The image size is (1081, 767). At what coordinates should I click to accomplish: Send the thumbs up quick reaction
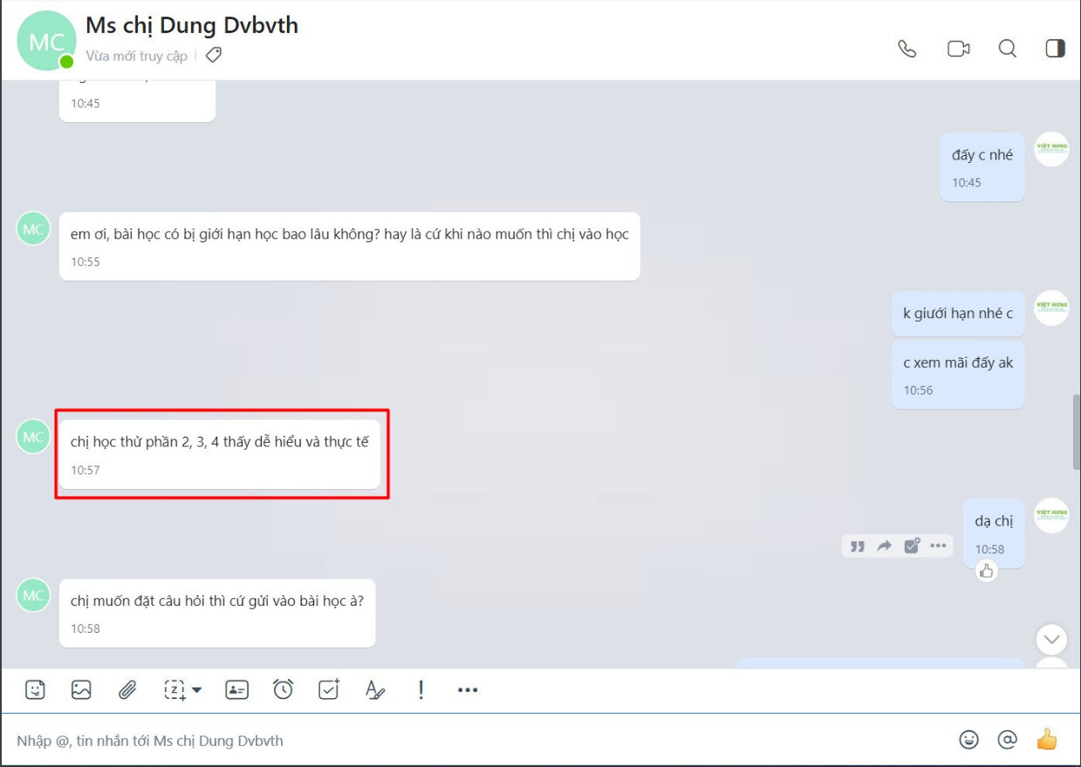1046,740
